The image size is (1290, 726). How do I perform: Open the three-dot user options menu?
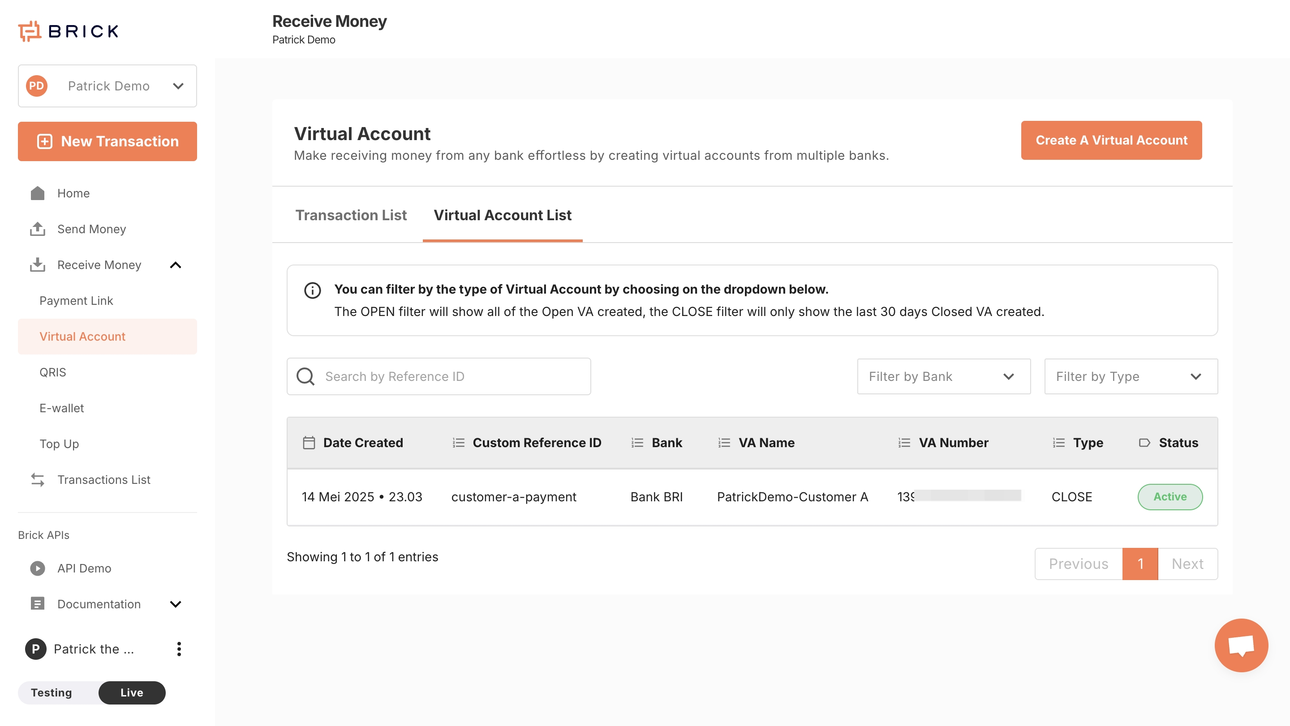pyautogui.click(x=179, y=649)
